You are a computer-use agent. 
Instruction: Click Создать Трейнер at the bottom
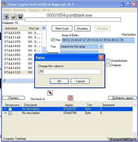click(x=15, y=139)
